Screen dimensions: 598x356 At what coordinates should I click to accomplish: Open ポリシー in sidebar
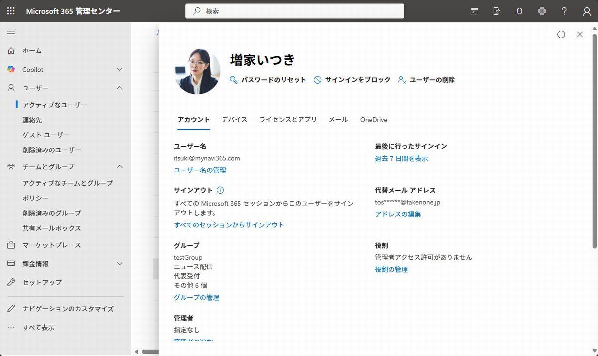tap(35, 198)
